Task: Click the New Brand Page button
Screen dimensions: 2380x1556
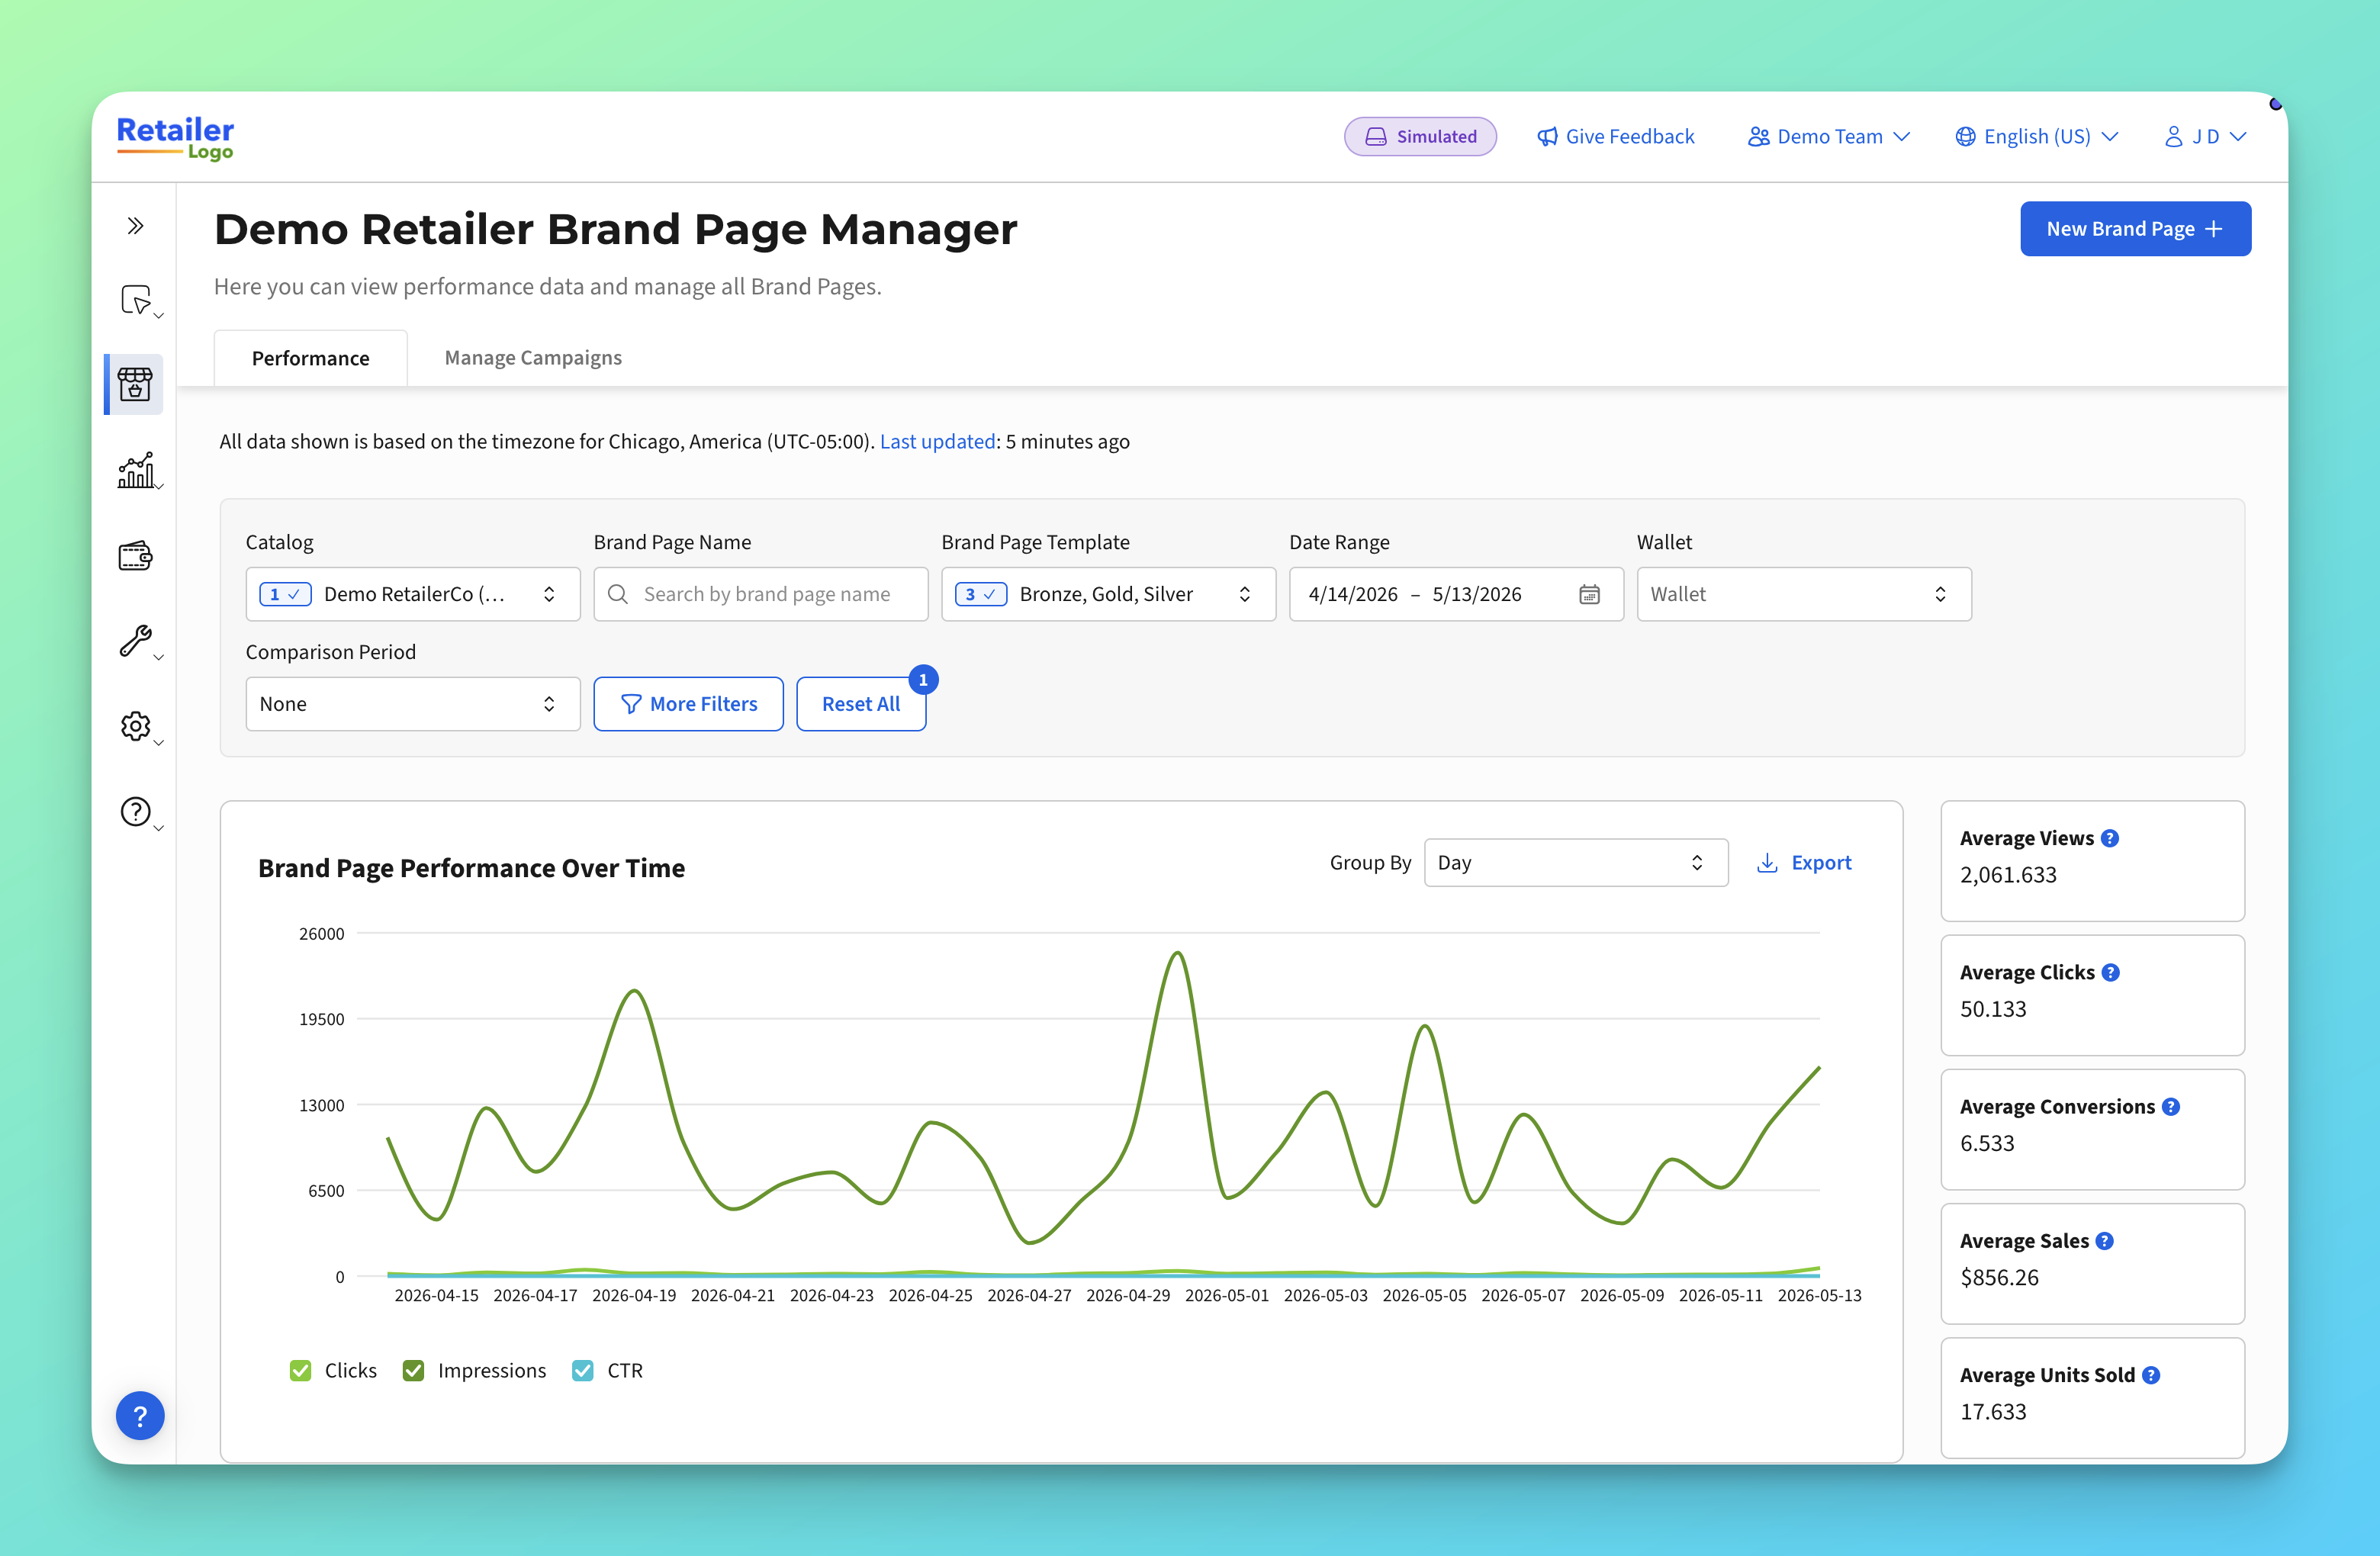Action: click(x=2135, y=229)
